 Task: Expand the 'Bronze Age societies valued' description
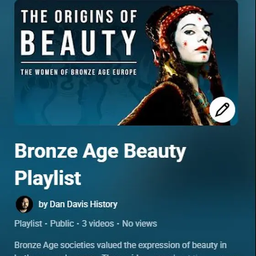pyautogui.click(x=121, y=245)
